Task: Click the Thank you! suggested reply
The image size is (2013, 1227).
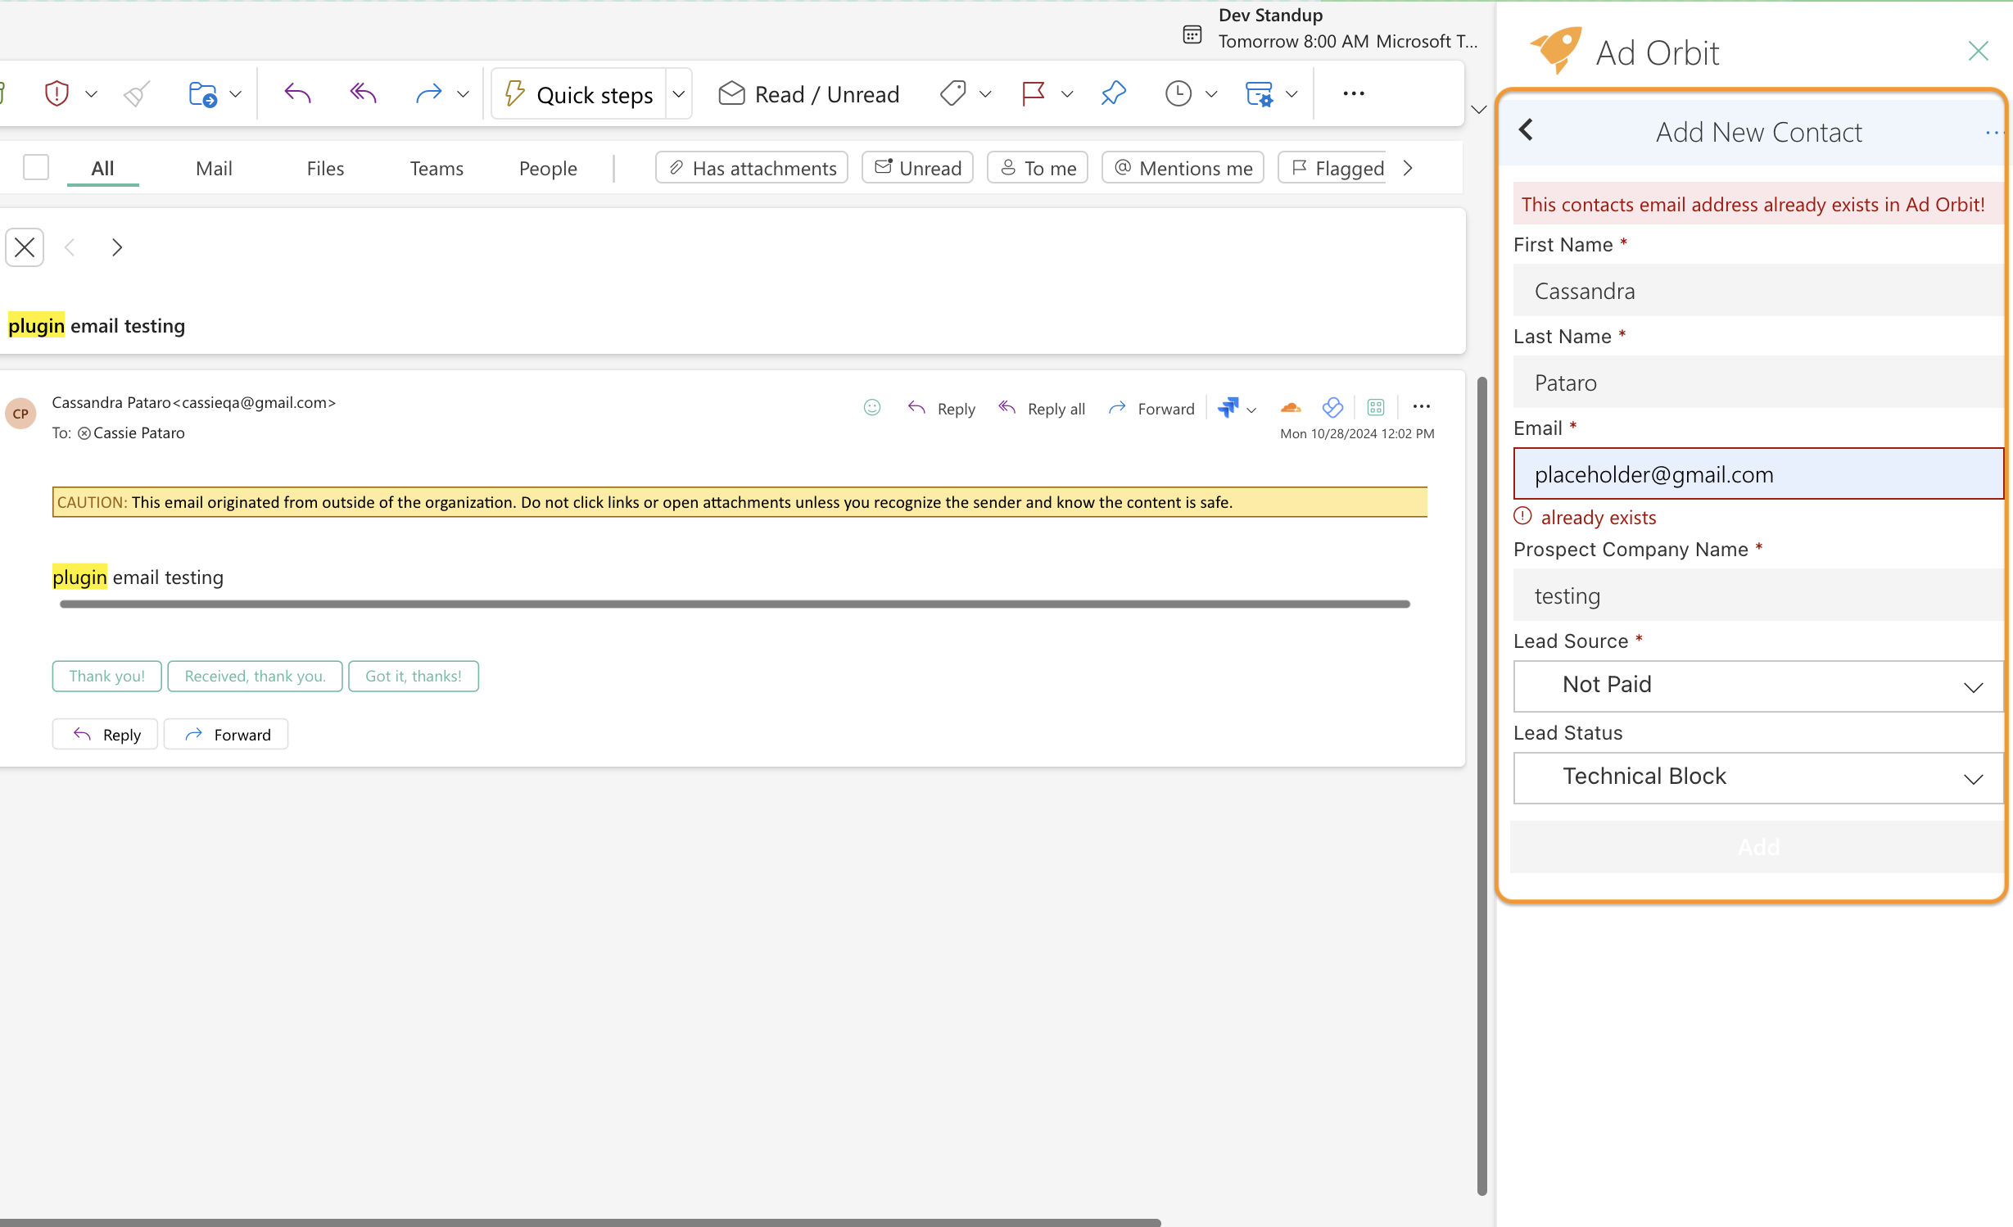Action: click(x=107, y=676)
